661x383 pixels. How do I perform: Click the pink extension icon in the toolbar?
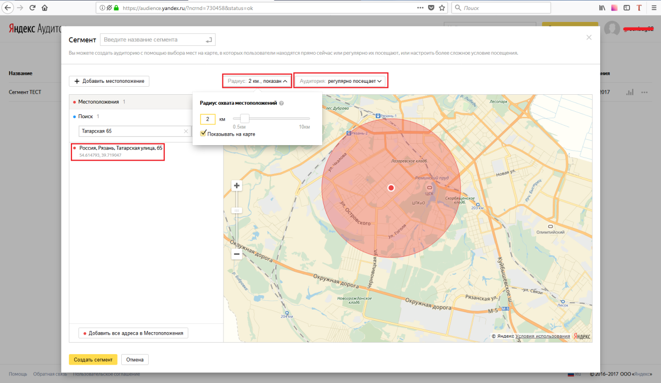pos(615,8)
